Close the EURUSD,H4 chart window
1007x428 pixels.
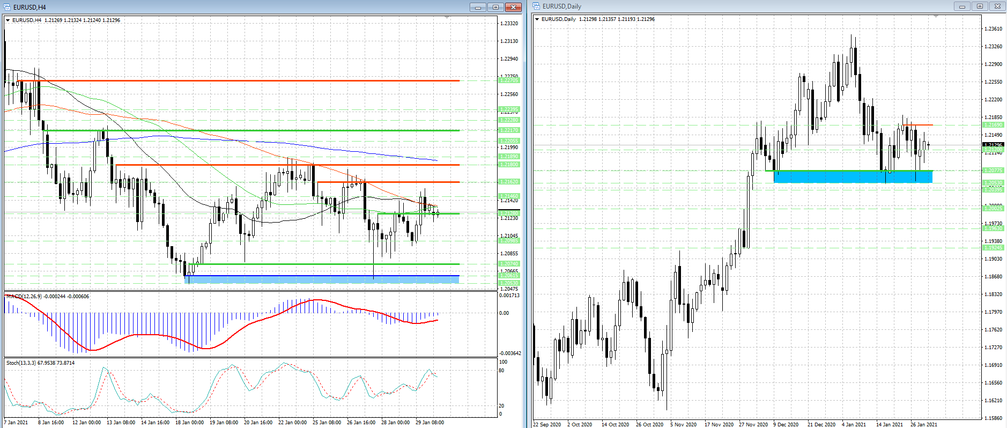click(513, 7)
